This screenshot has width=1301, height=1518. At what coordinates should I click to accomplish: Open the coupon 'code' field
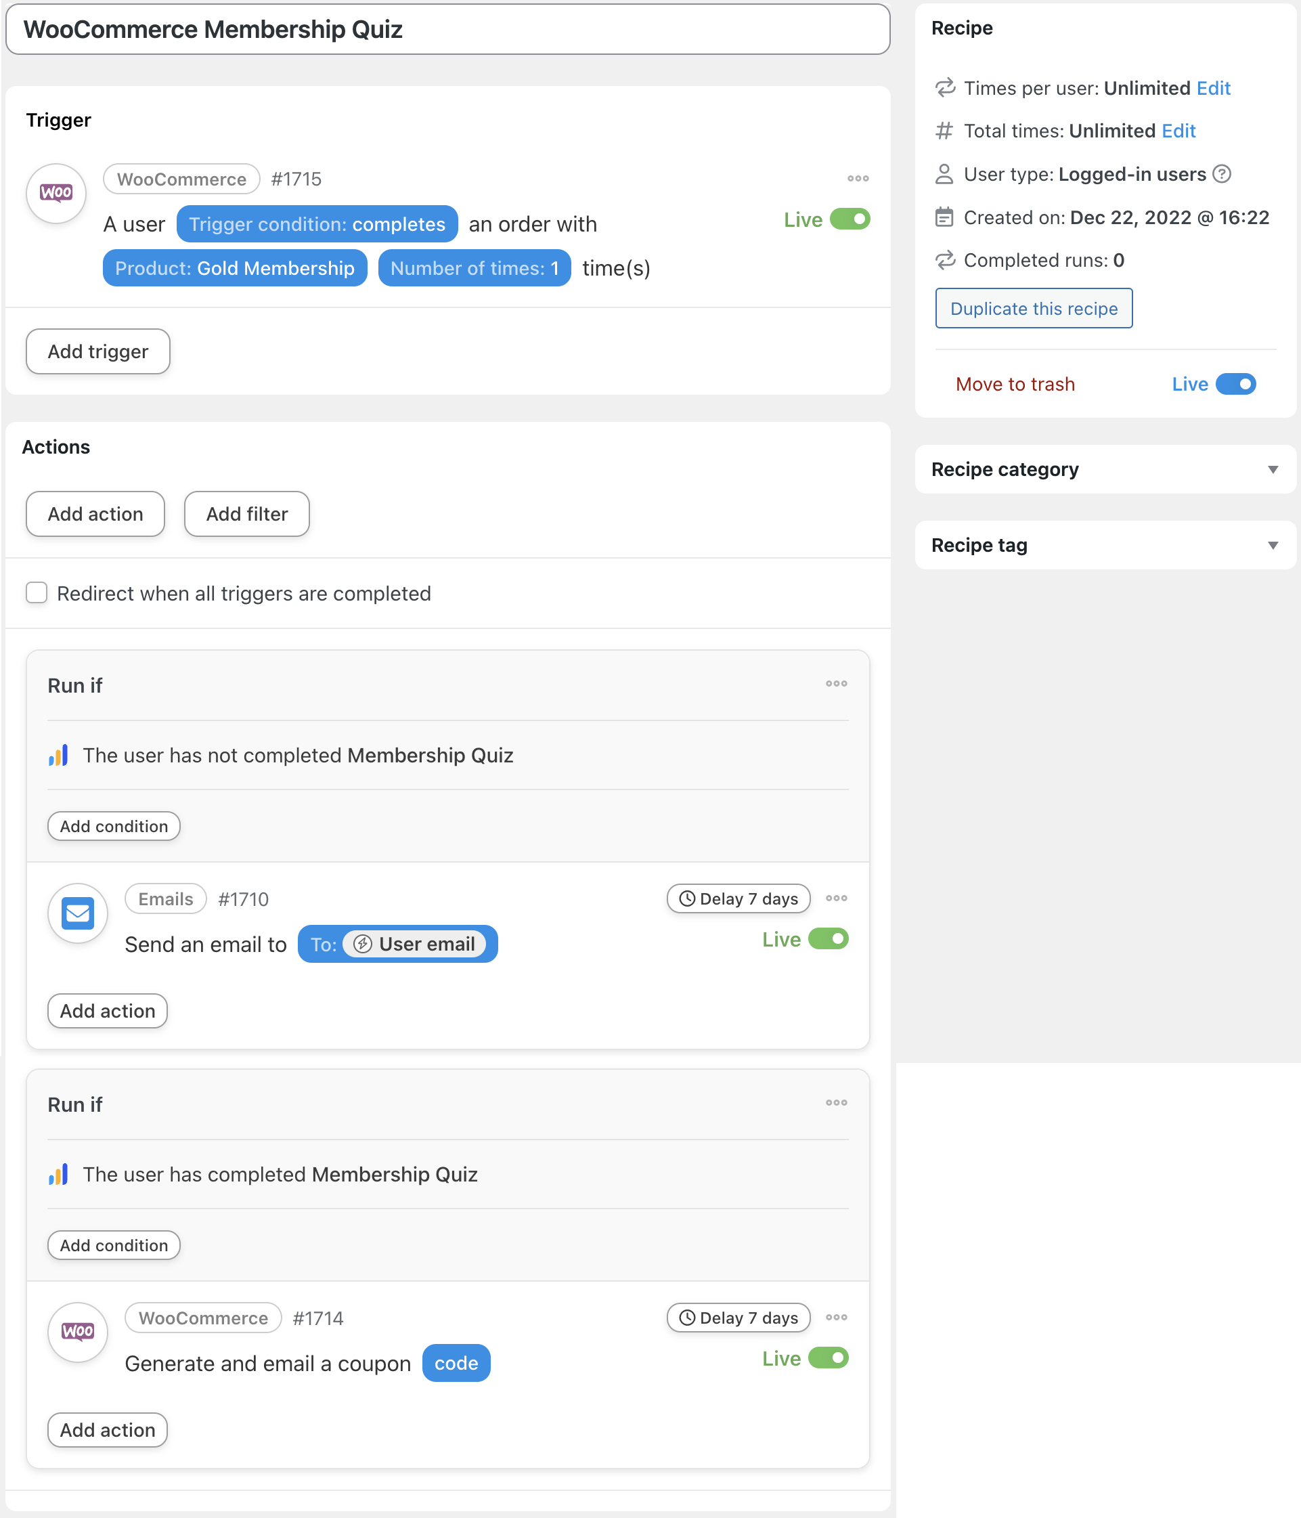tap(456, 1363)
